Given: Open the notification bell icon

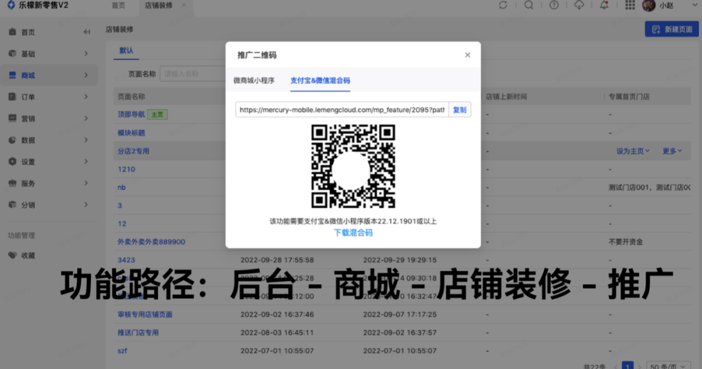Looking at the screenshot, I should (604, 5).
